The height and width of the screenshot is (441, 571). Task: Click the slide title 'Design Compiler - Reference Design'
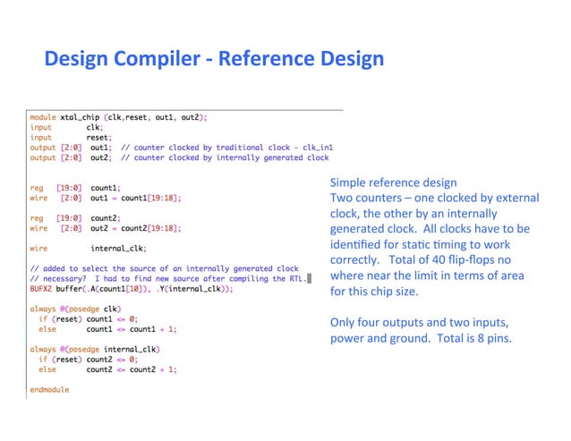(214, 59)
